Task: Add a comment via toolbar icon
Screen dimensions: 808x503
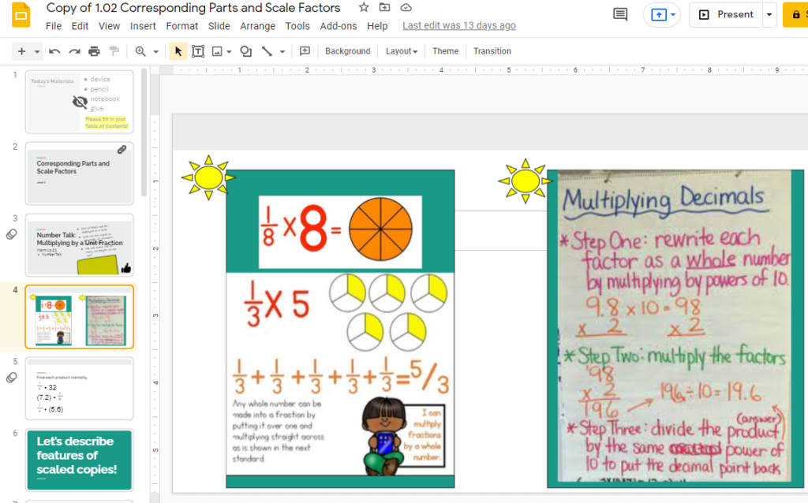Action: pyautogui.click(x=305, y=51)
